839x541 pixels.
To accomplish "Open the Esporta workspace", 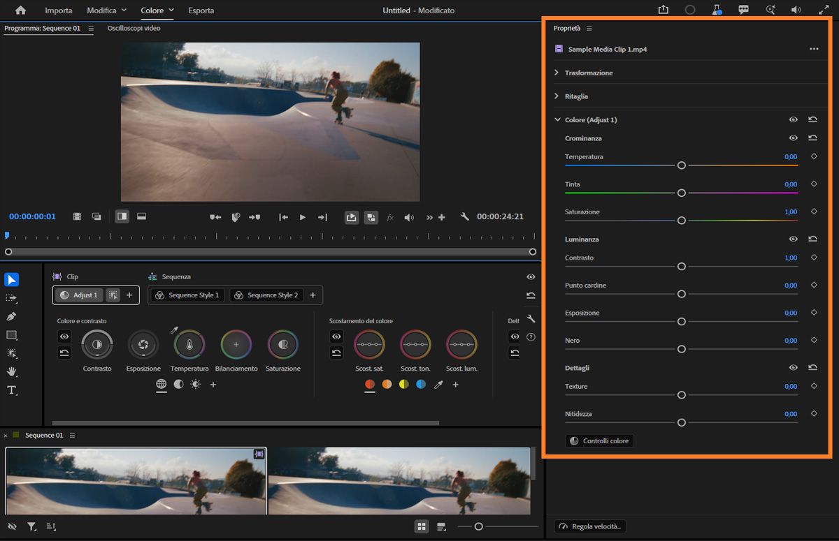I will (x=201, y=10).
